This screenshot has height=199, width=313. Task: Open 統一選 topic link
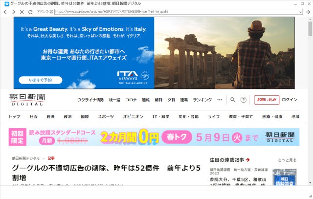pos(114,100)
